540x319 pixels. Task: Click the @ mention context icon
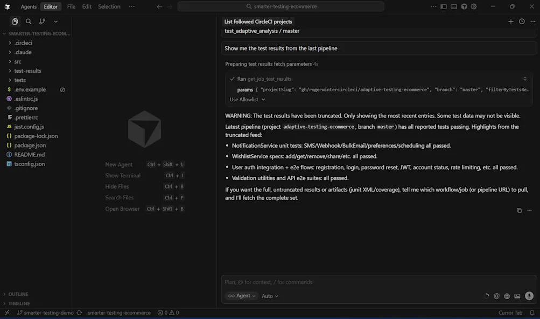496,296
